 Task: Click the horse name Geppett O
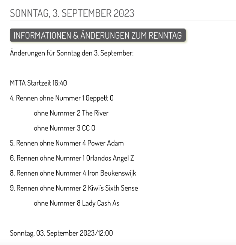[99, 98]
